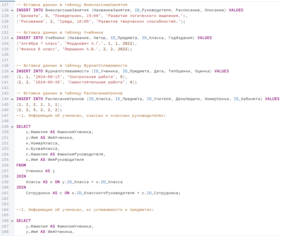
Task: Click table name Ученики on line 157
Action: coord(34,171)
